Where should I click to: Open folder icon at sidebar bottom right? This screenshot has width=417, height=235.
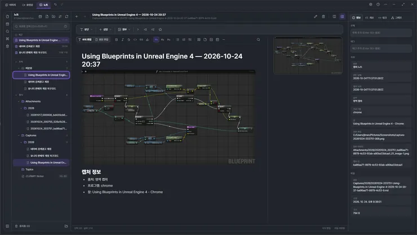[x=66, y=226]
